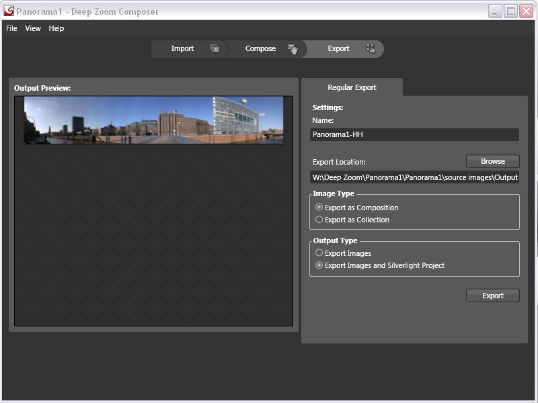This screenshot has height=403, width=538.
Task: Open the File menu
Action: [x=11, y=28]
